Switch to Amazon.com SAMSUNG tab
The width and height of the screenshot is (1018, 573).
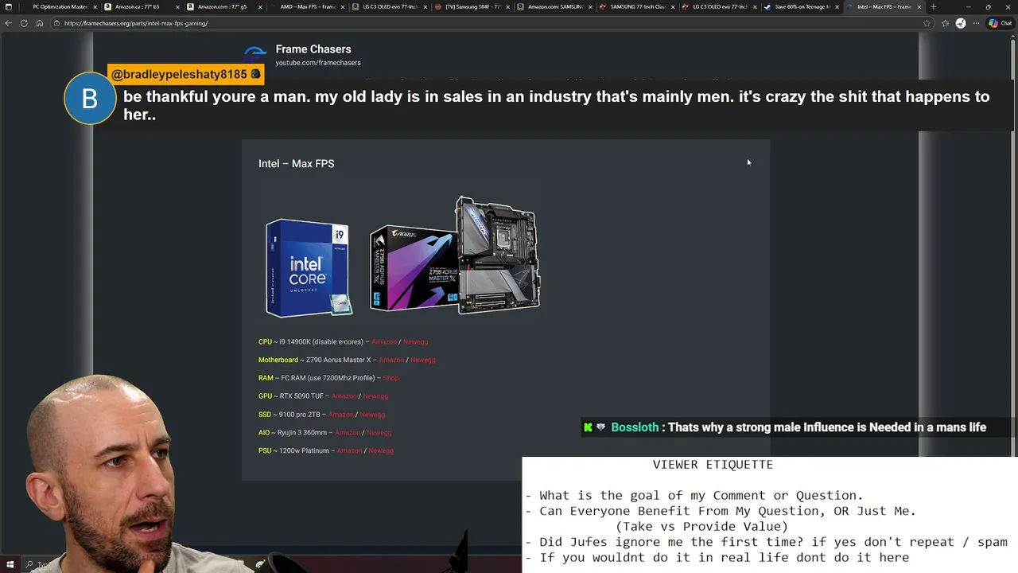[554, 7]
